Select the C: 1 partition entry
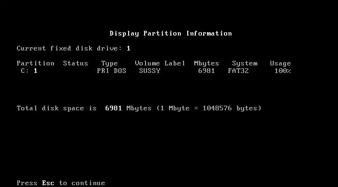Screen dimensions: 338x187 click(29, 71)
